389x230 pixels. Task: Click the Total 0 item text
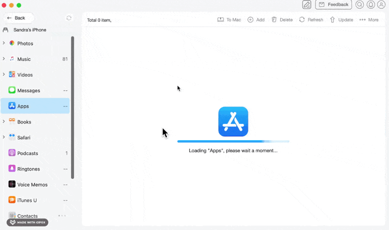pos(99,20)
